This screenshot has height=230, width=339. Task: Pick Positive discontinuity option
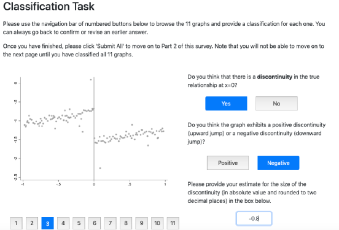coord(228,163)
